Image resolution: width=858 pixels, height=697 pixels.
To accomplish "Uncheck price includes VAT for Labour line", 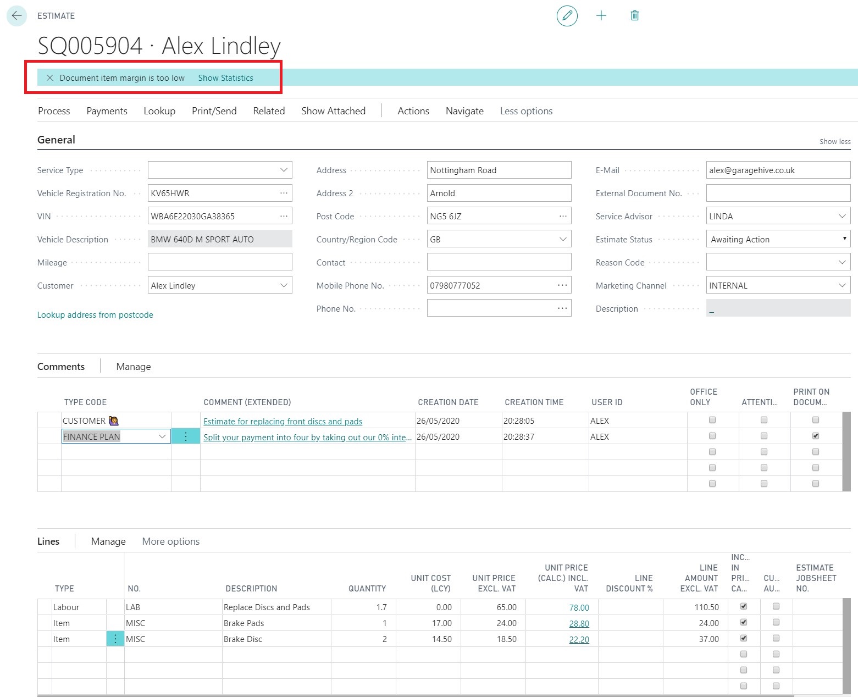I will [744, 606].
